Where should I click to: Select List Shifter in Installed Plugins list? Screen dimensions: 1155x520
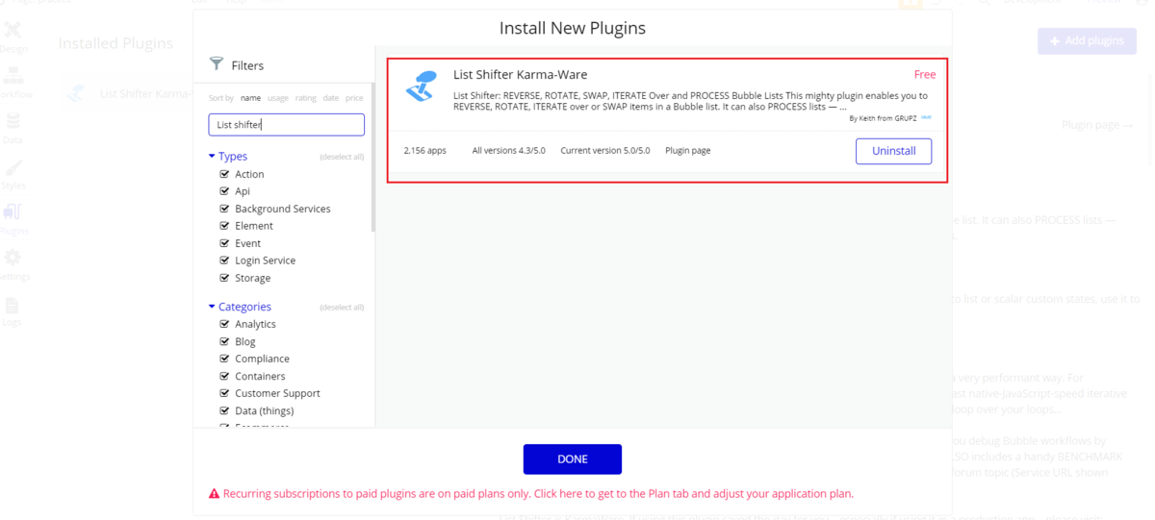[x=126, y=93]
